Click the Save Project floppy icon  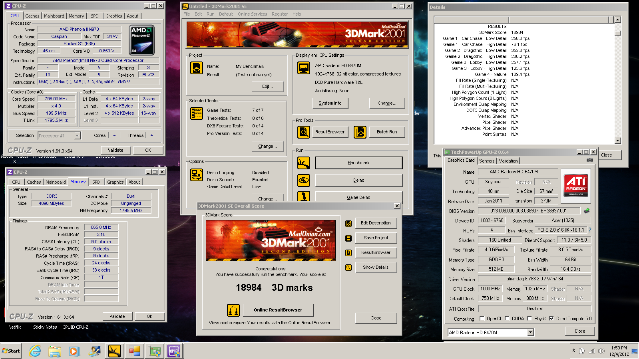click(x=348, y=238)
